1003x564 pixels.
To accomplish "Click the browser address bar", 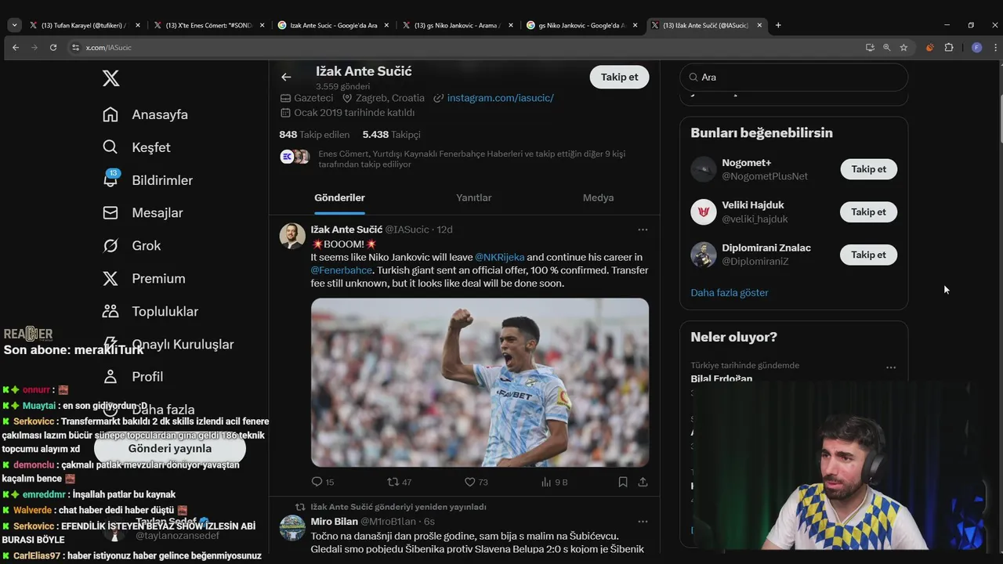I will click(x=462, y=48).
